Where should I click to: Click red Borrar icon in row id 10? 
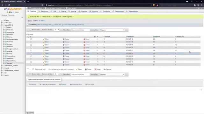(x=84, y=54)
